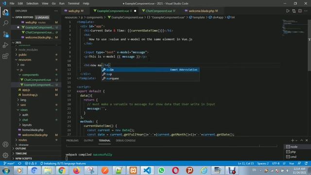Open the Explorer view in activity bar

[5, 13]
